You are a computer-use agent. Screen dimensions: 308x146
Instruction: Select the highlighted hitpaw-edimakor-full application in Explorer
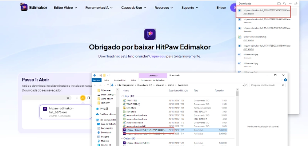(175, 130)
